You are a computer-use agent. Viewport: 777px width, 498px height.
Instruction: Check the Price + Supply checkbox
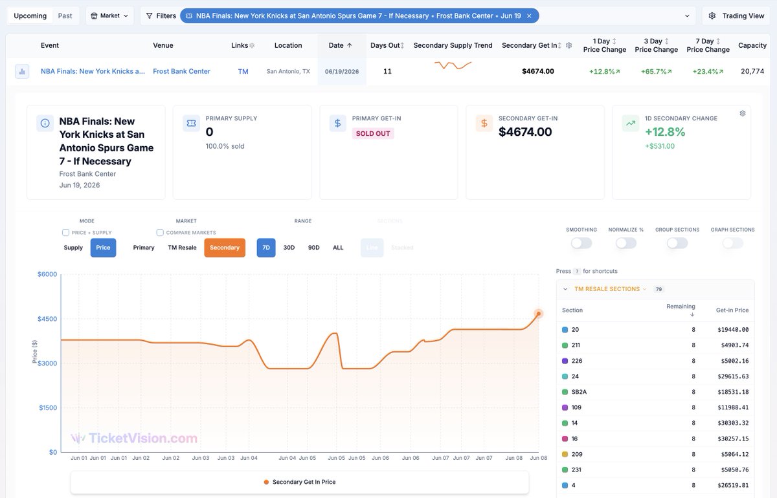pos(65,233)
